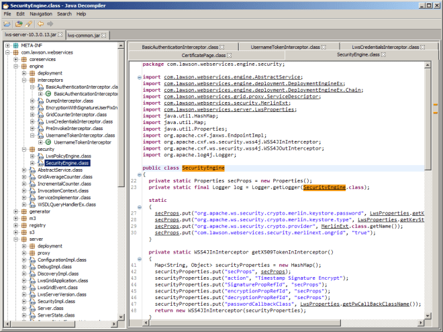Screen dimensions: 443x332
Task: Close the lws-common.jar tab
Action: coord(102,34)
